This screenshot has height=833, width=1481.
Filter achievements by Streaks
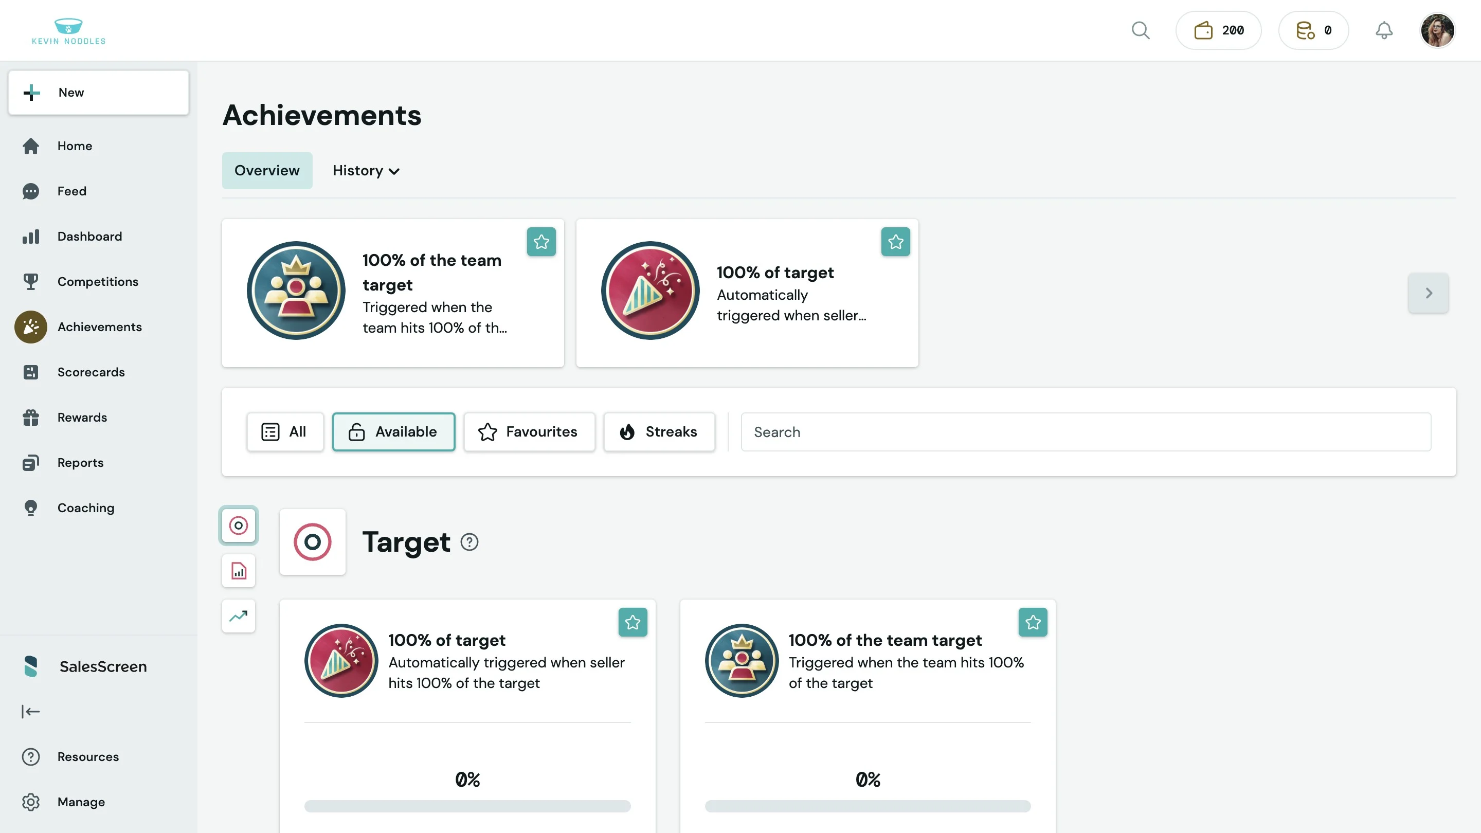click(659, 432)
